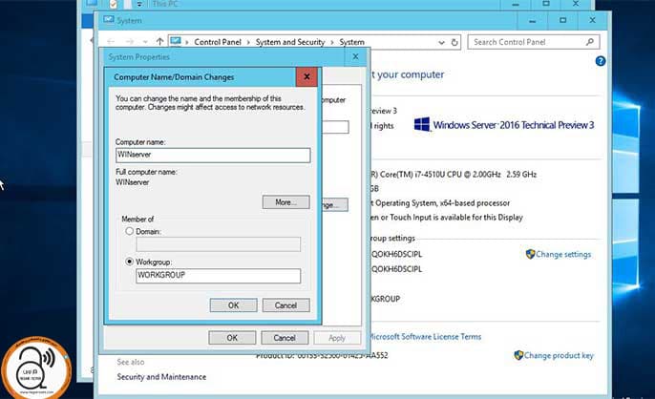Image resolution: width=655 pixels, height=399 pixels.
Task: Cancel the Computer Name/Domain Changes dialog
Action: [x=286, y=305]
